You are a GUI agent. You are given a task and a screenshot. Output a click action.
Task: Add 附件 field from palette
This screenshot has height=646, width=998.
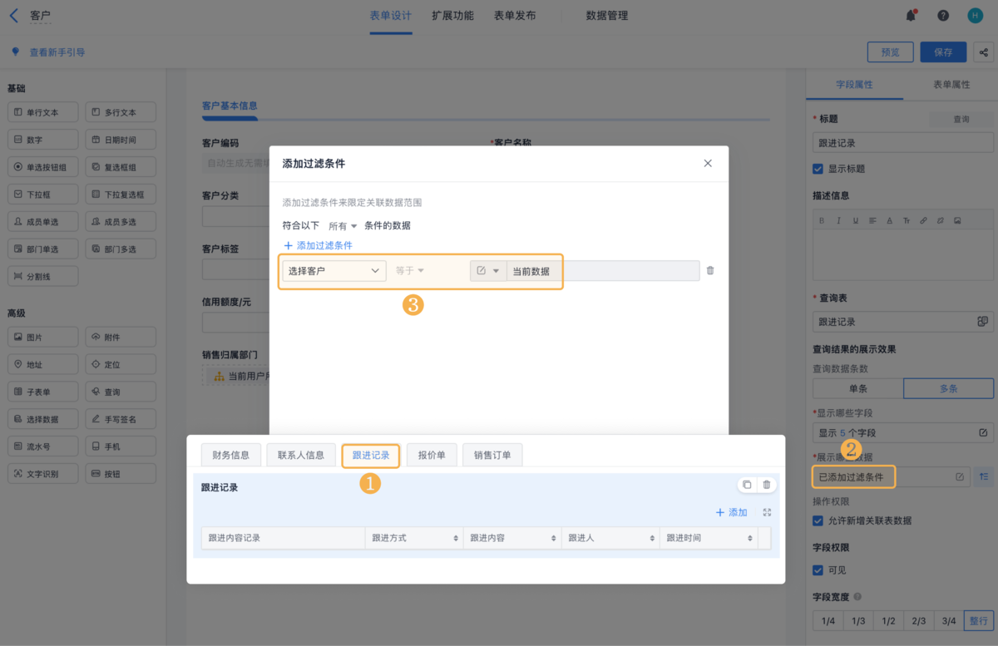tap(121, 337)
